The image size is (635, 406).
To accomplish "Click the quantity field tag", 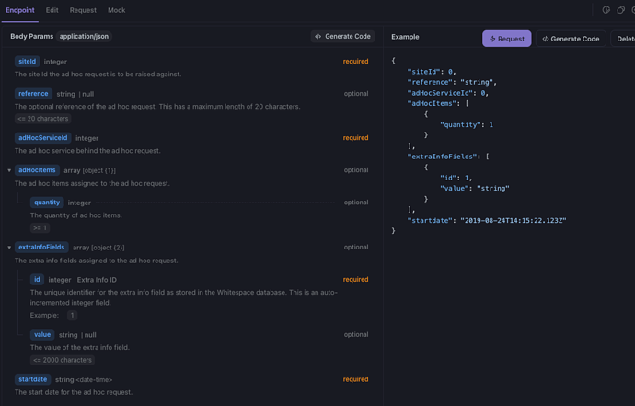I will (47, 203).
